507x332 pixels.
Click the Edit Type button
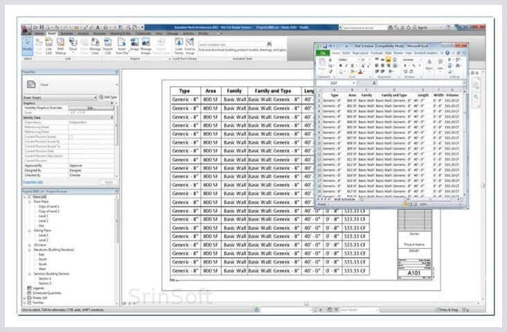click(x=108, y=97)
